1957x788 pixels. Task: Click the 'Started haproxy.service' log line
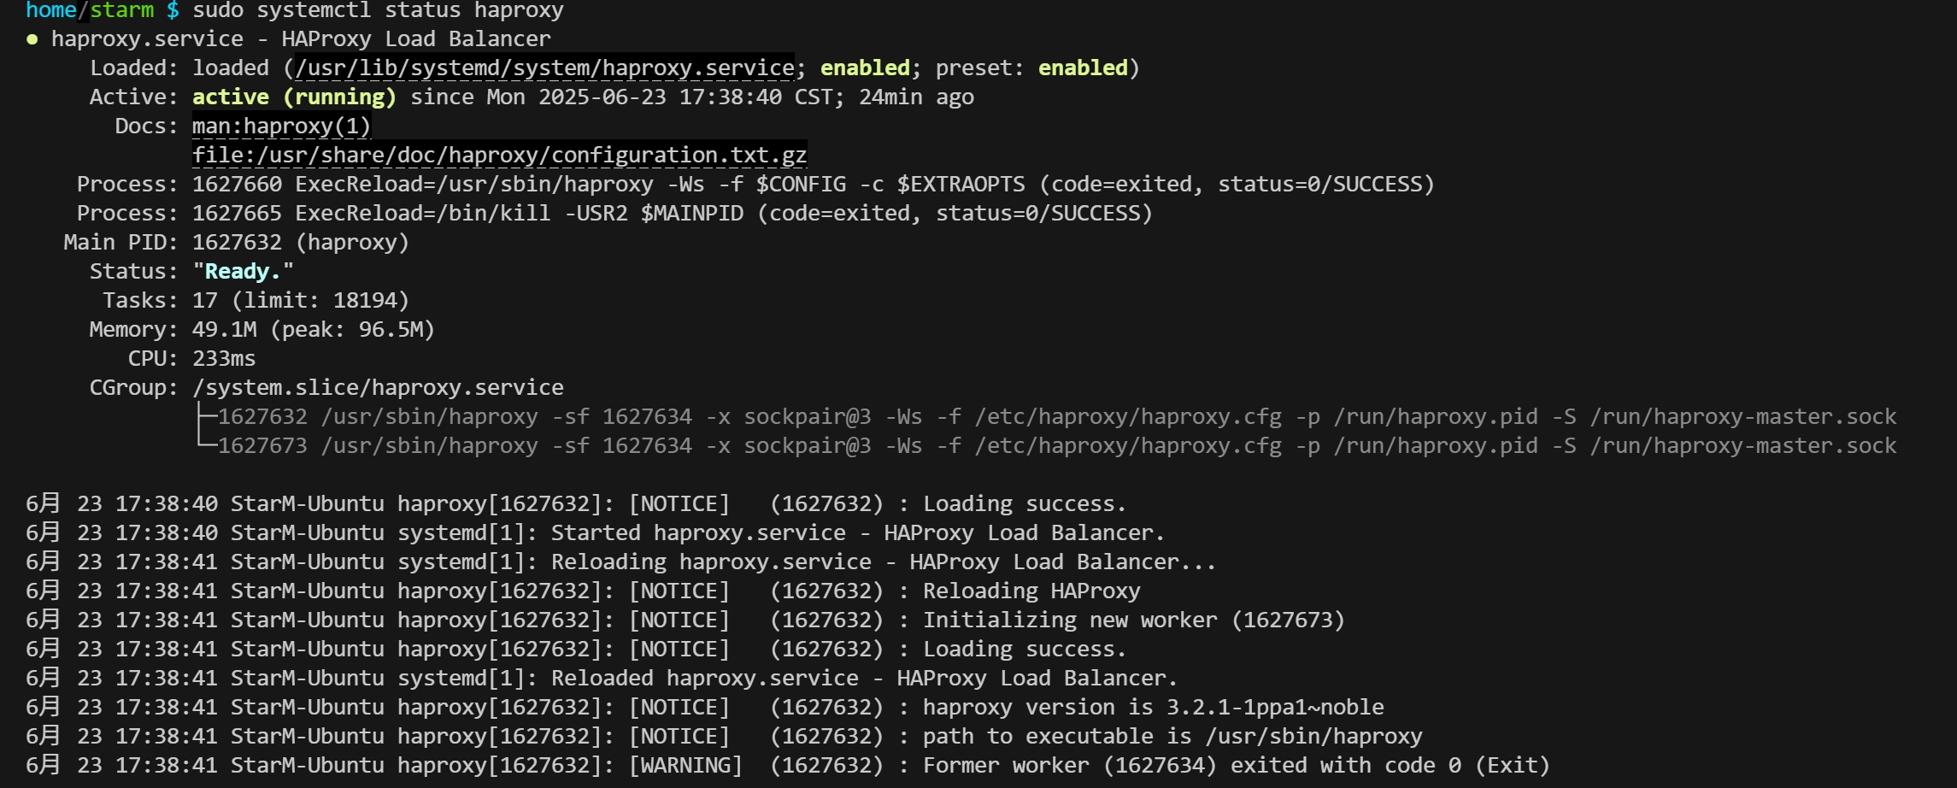tap(595, 532)
